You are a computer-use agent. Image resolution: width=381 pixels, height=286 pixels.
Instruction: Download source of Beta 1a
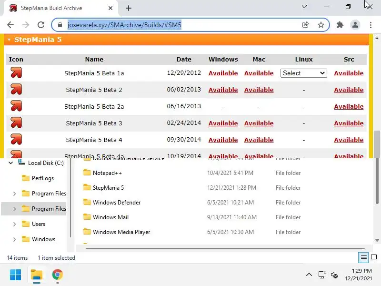(349, 73)
